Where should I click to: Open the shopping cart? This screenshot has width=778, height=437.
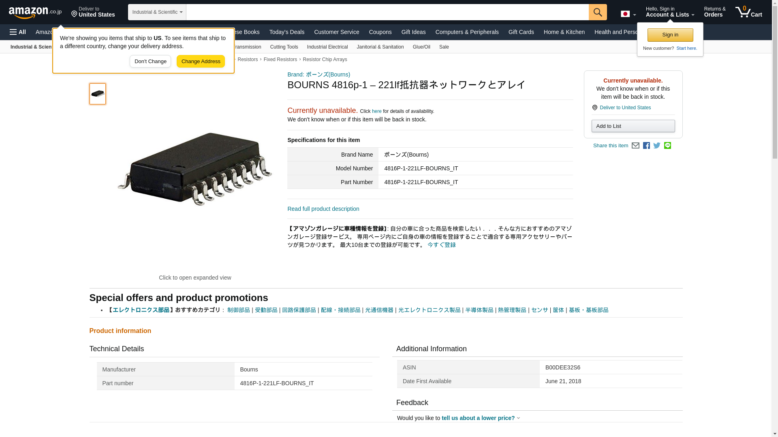[x=749, y=12]
